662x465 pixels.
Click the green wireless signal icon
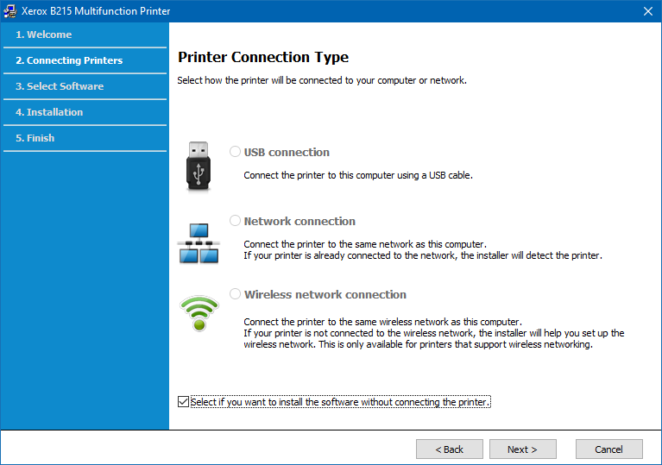[199, 312]
